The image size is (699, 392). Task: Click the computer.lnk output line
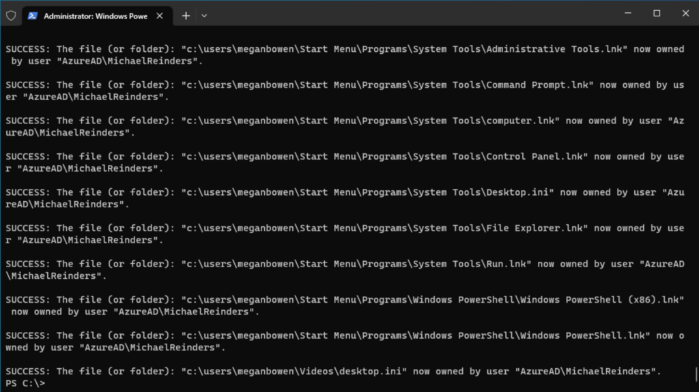coord(345,127)
